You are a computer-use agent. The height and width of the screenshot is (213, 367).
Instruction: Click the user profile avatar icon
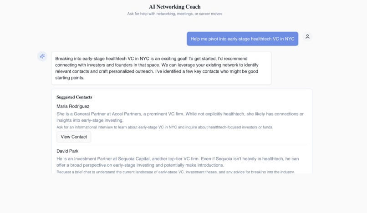click(x=307, y=37)
